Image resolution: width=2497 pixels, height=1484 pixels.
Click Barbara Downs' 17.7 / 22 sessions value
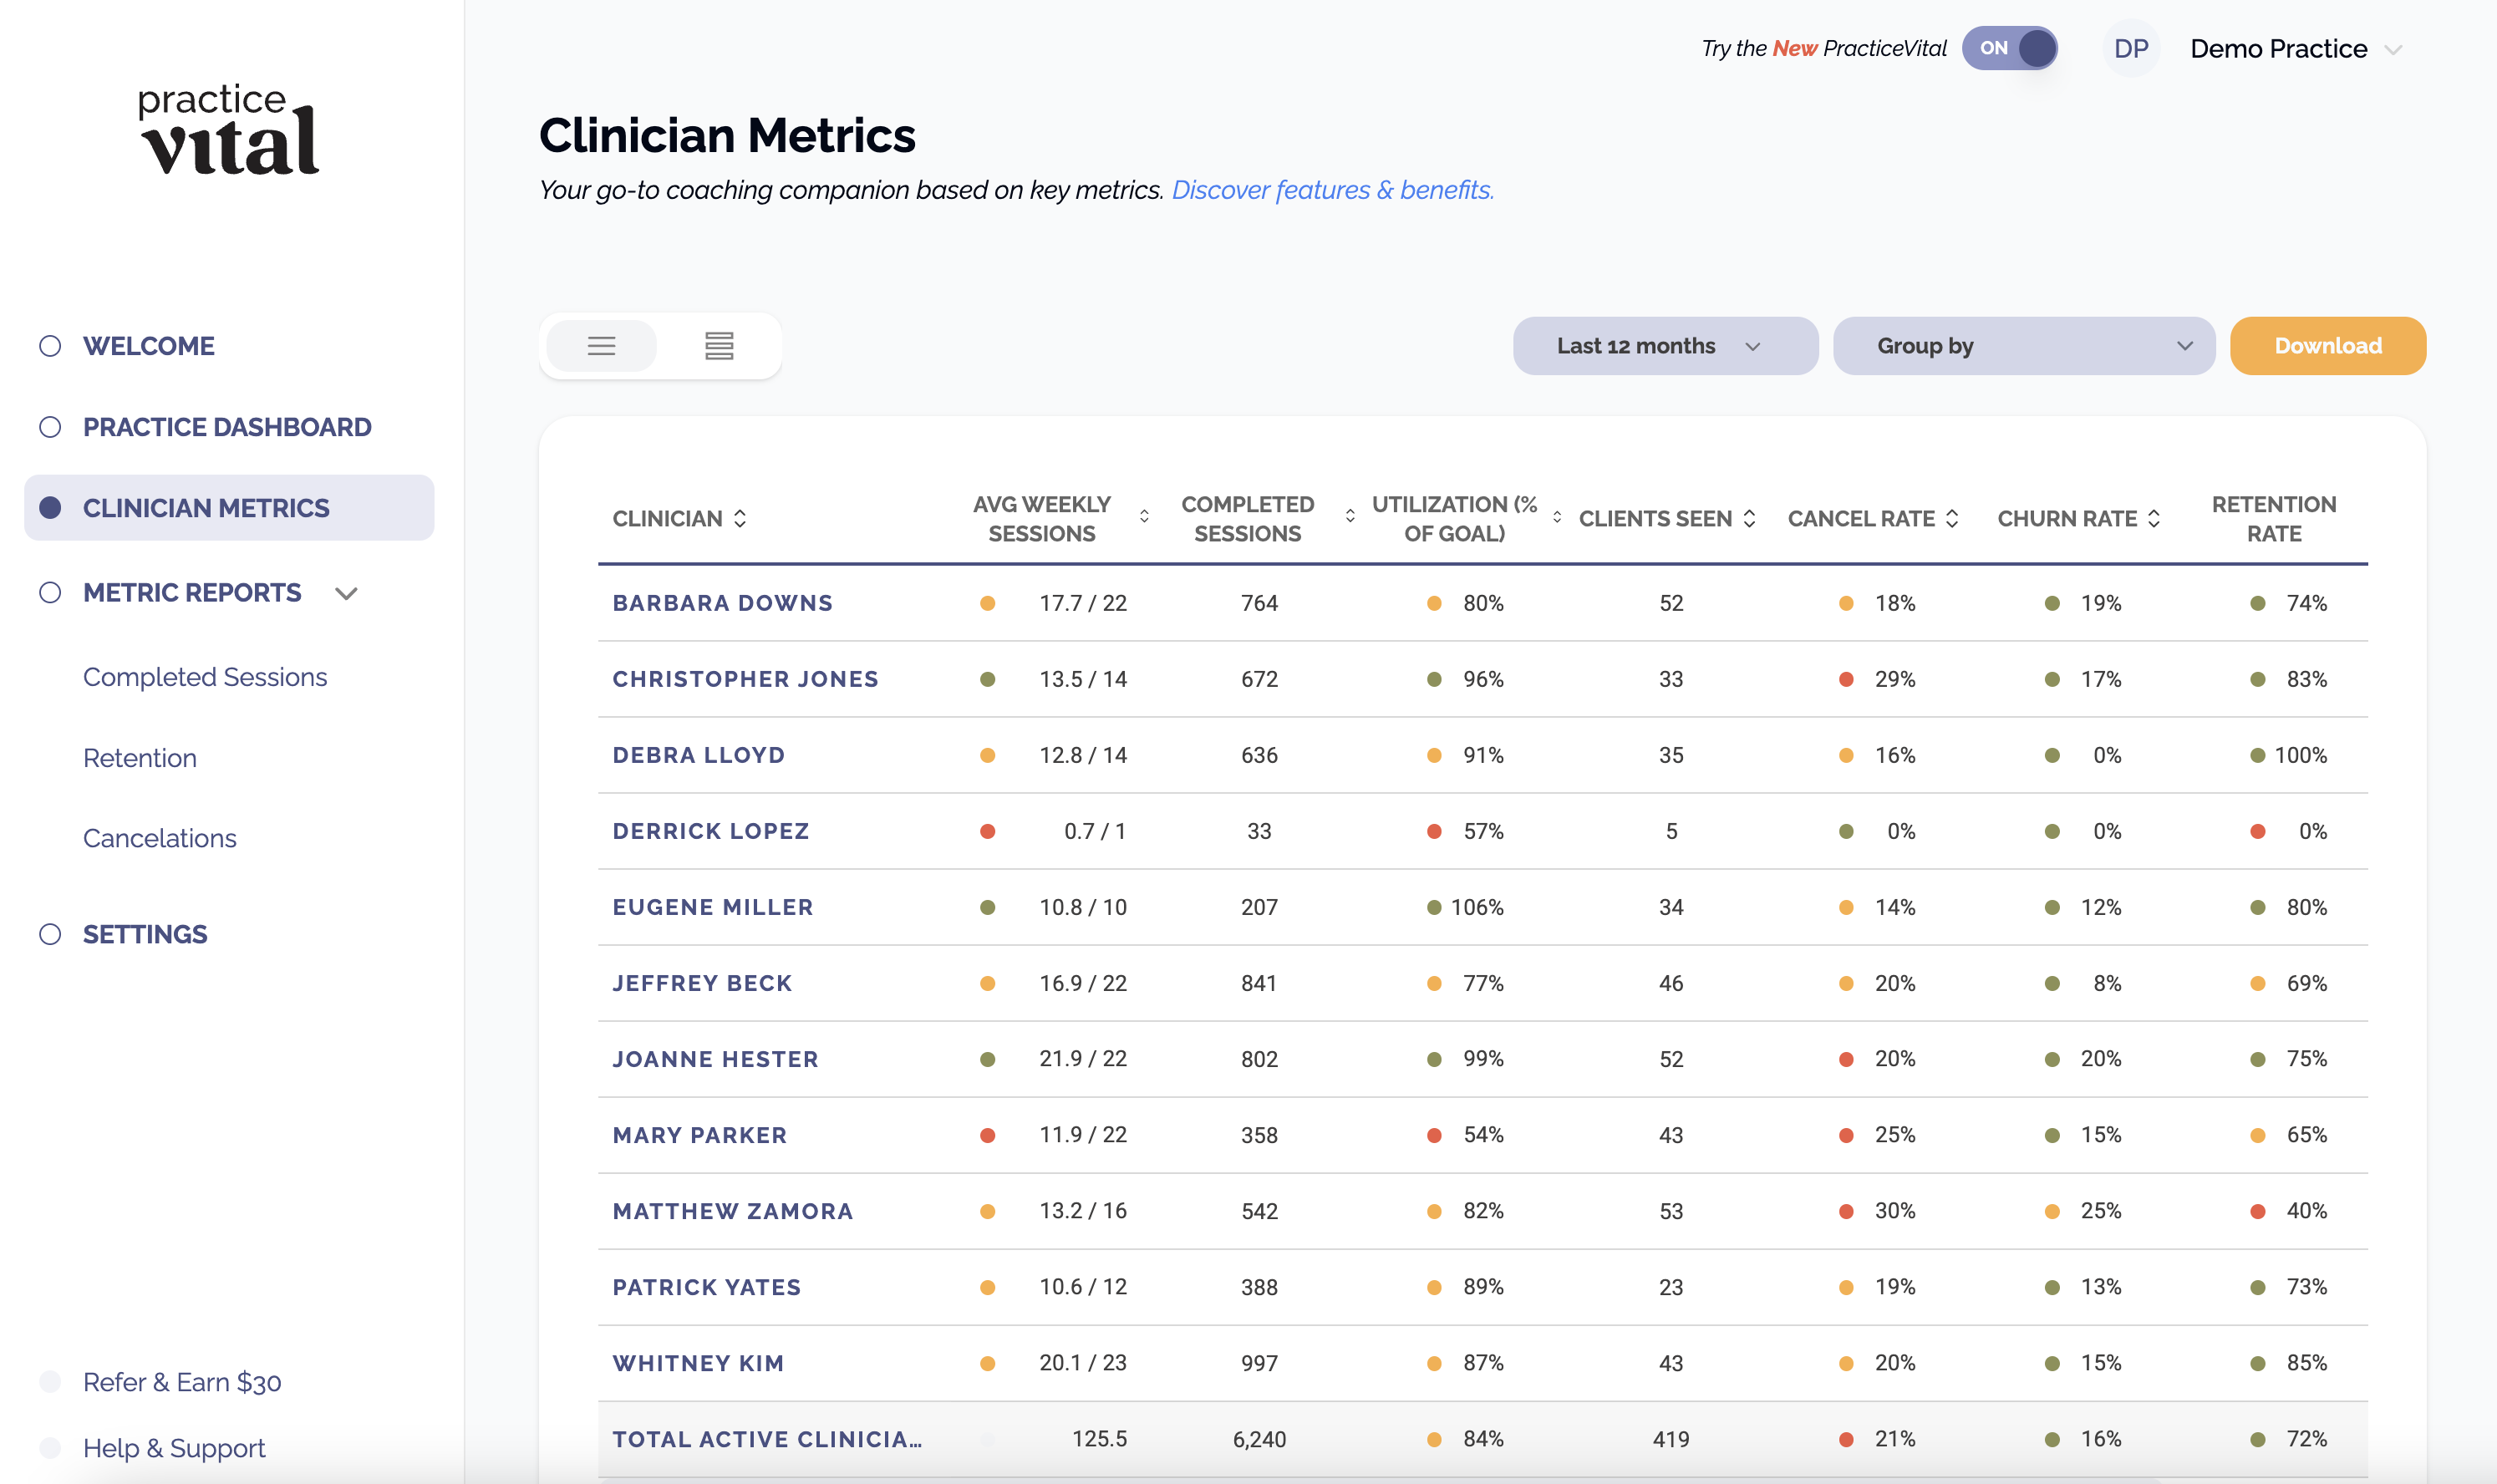coord(1083,603)
